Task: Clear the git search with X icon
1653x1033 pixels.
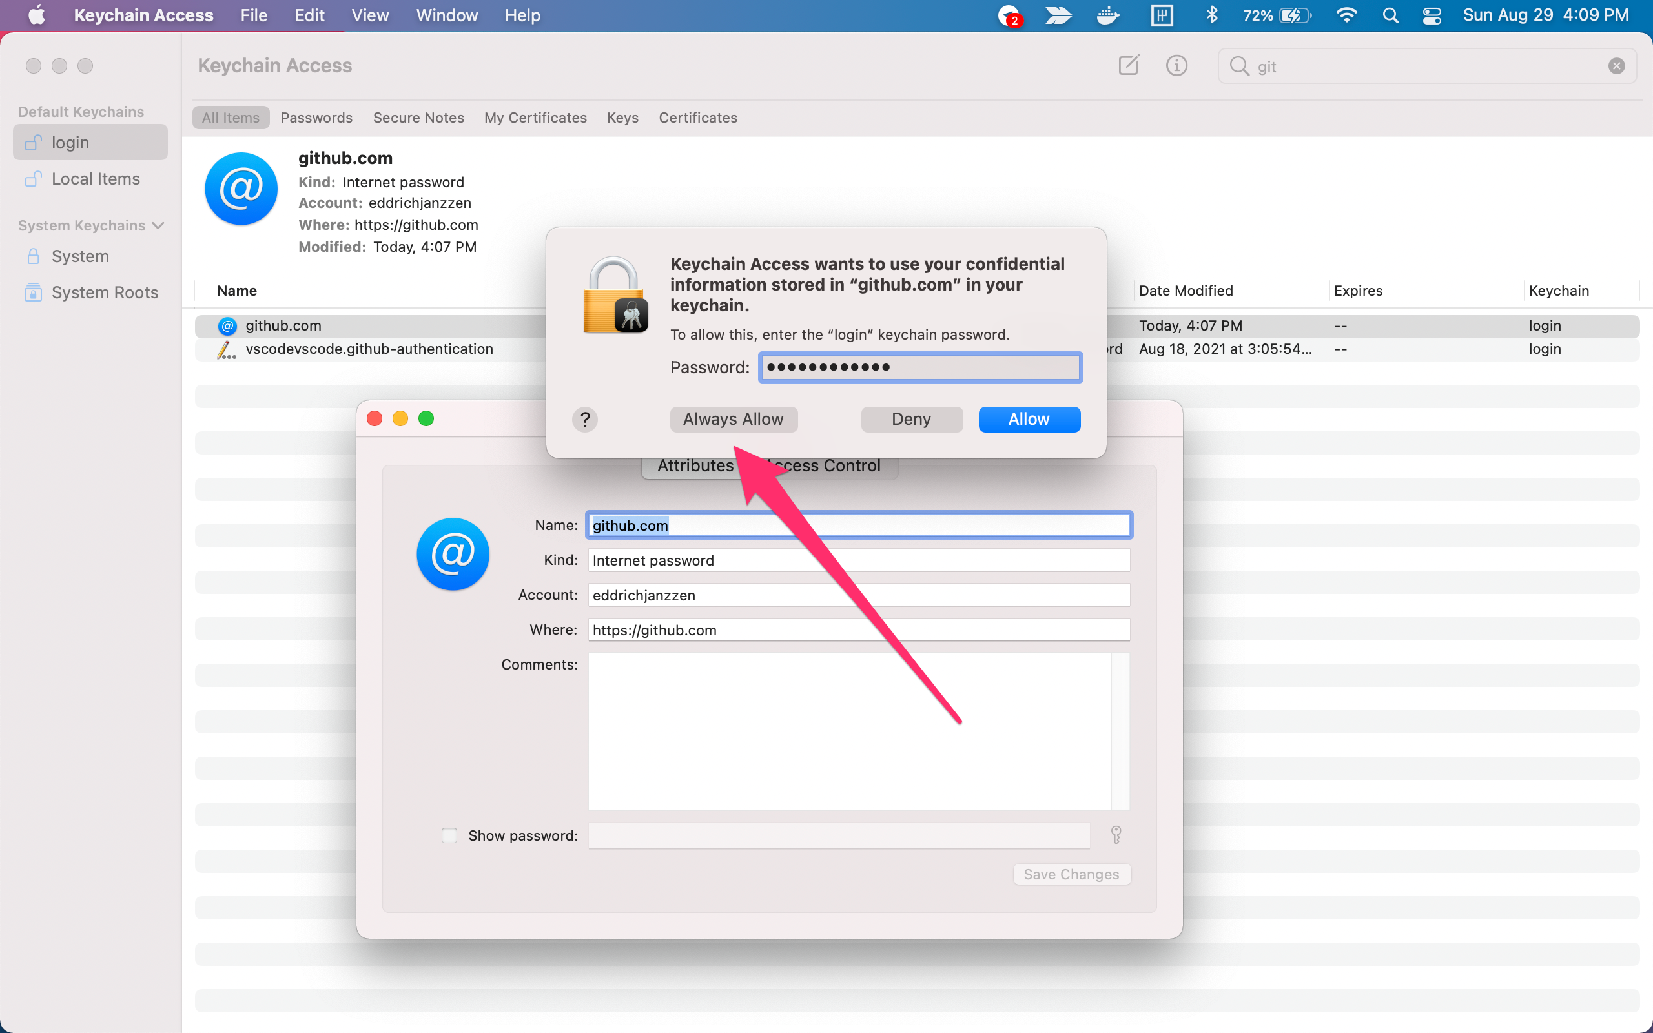Action: [1616, 66]
